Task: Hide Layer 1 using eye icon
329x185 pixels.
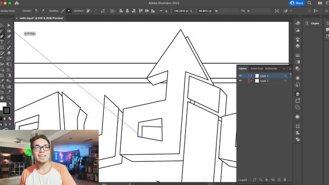Action: (241, 76)
